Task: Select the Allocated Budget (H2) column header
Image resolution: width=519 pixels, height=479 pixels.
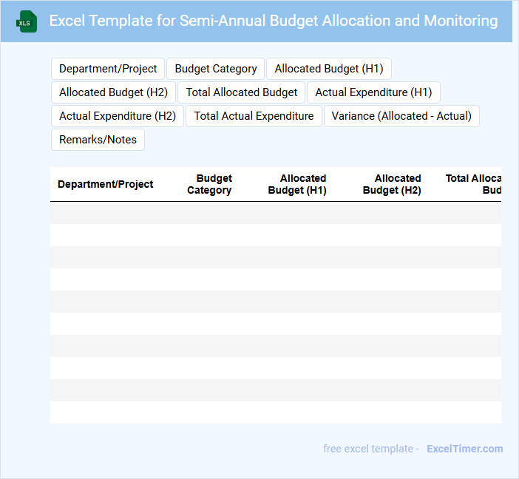Action: (x=391, y=184)
